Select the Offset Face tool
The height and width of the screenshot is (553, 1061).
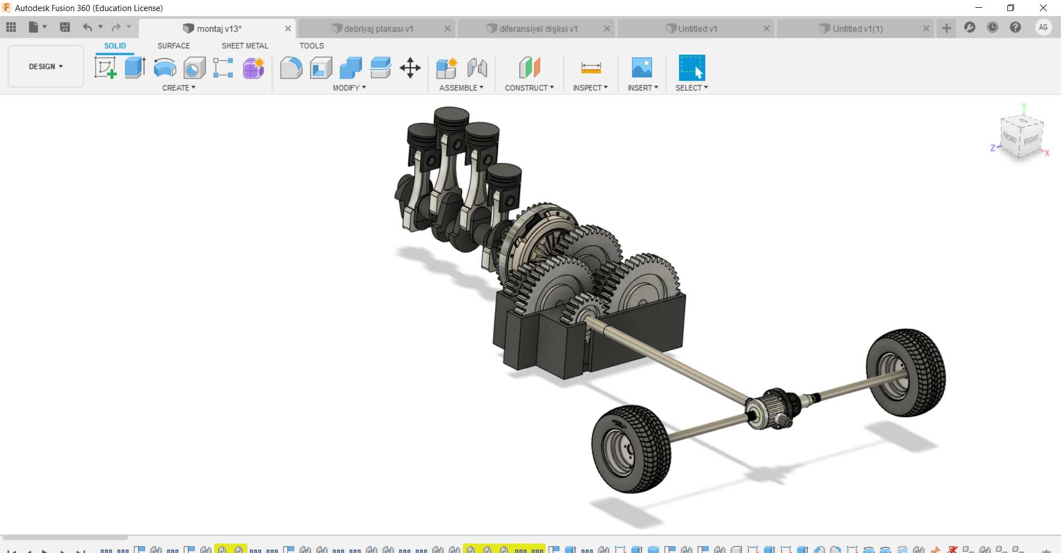[x=381, y=68]
